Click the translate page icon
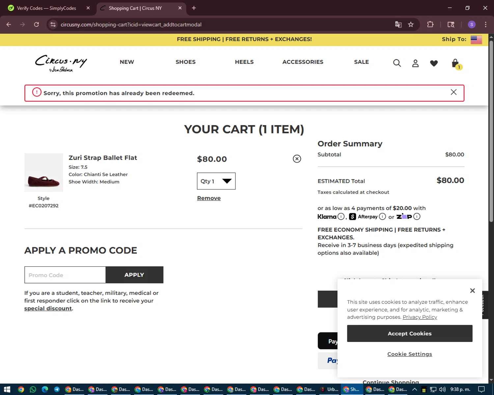This screenshot has width=494, height=395. click(398, 24)
